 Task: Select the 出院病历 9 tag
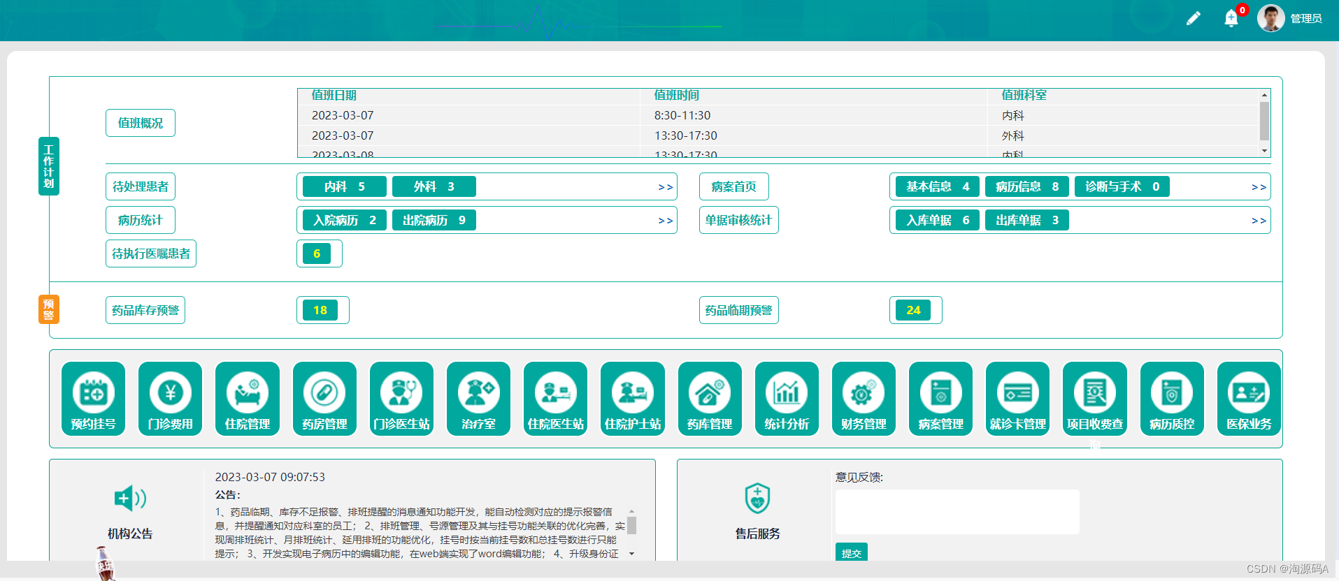(x=434, y=220)
